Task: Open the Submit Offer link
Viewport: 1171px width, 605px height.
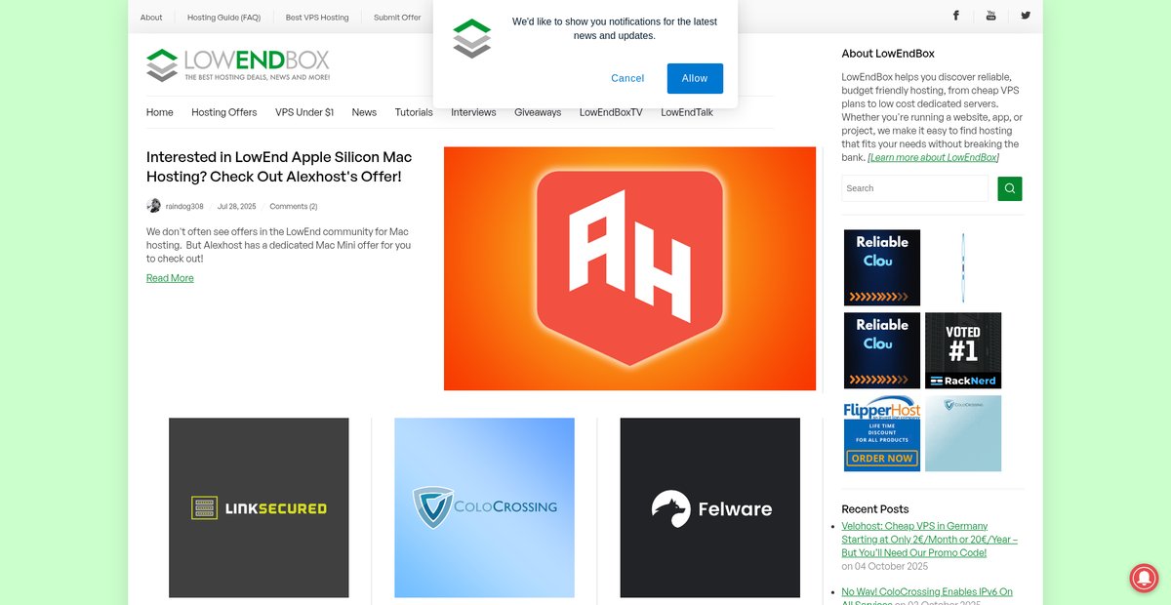Action: 397,17
